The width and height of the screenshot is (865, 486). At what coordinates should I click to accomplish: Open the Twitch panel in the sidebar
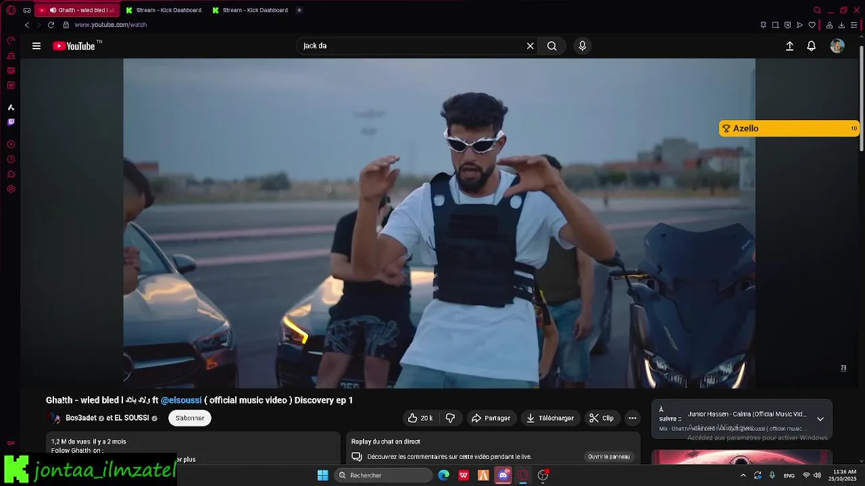click(11, 122)
